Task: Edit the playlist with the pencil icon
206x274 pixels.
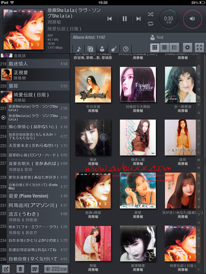Action: click(x=6, y=269)
